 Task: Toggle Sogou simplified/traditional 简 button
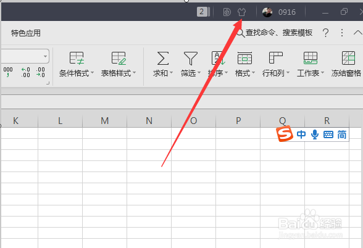click(x=342, y=134)
